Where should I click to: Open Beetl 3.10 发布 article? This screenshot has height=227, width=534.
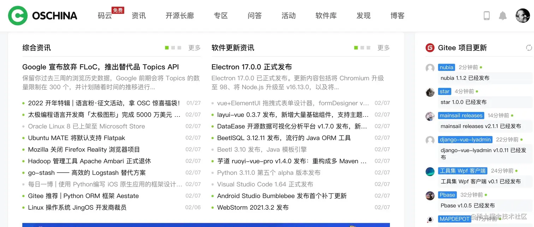262,150
